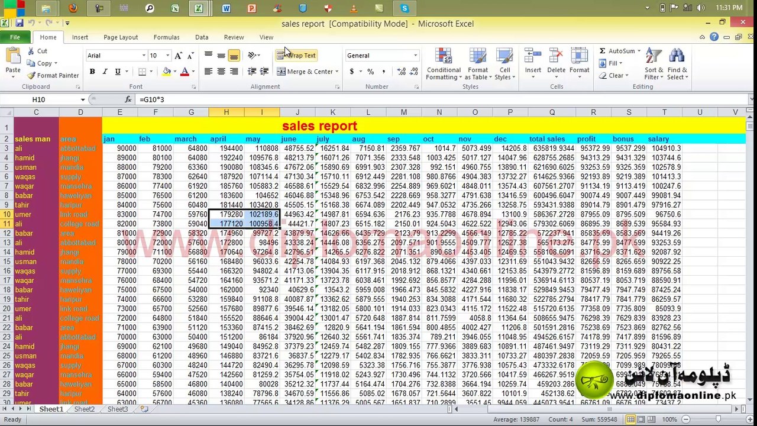Apply the Borders tool
The image size is (757, 426).
[x=141, y=72]
